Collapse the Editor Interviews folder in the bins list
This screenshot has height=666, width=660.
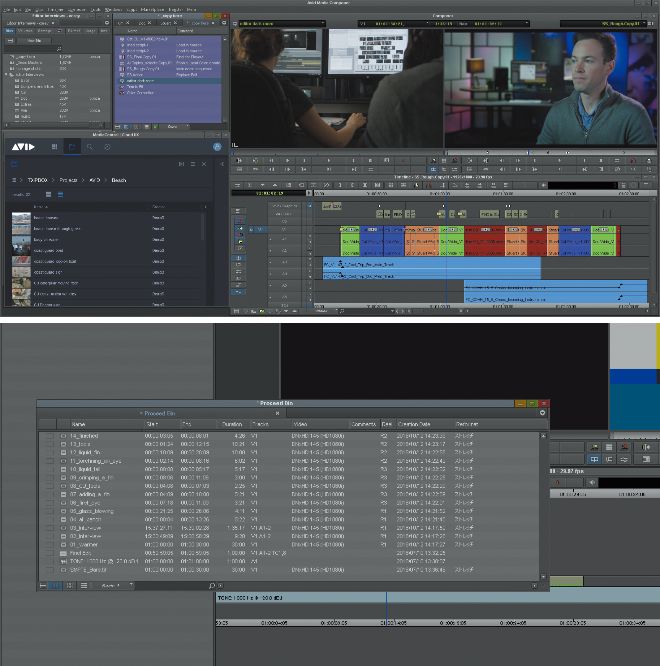pos(6,75)
